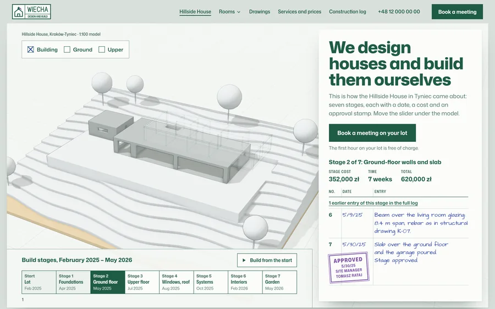Click the Approved site manager stamp
This screenshot has height=309, width=495.
point(349,268)
